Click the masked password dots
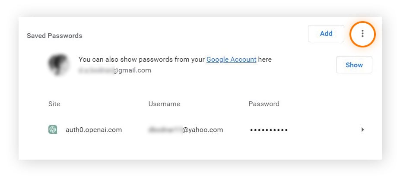This screenshot has height=176, width=400. [269, 130]
